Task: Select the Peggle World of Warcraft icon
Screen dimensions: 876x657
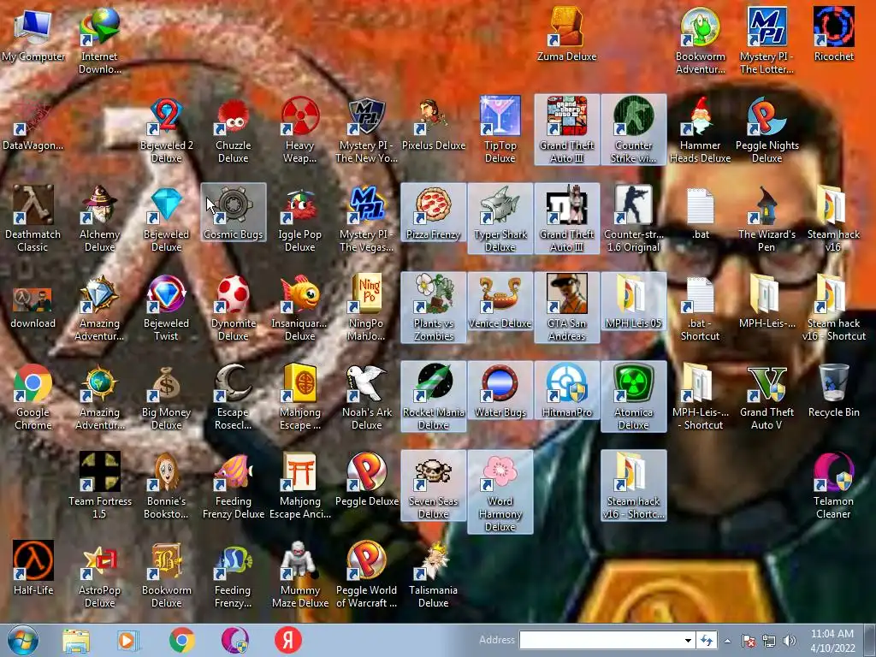Action: click(366, 574)
